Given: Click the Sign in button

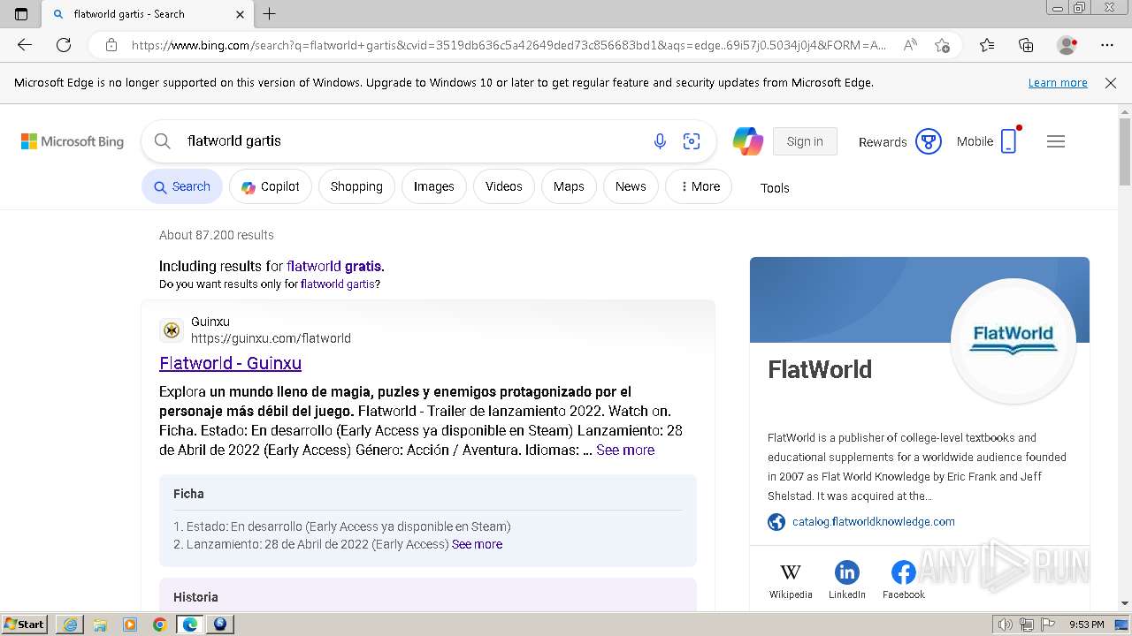Looking at the screenshot, I should [805, 141].
